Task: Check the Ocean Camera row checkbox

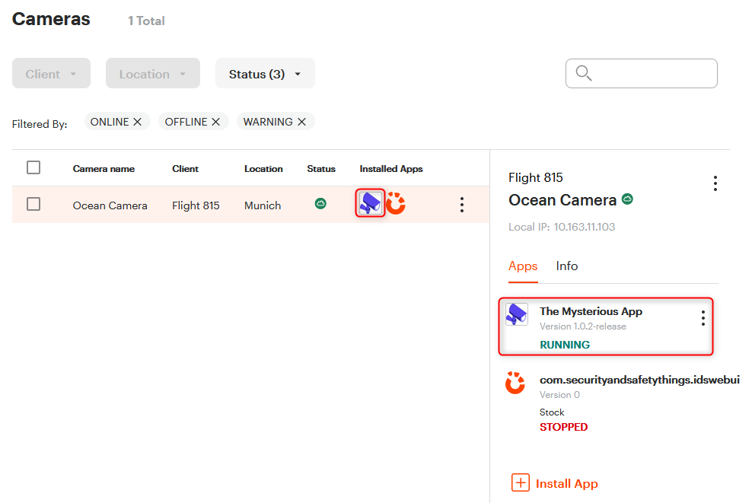Action: tap(33, 204)
